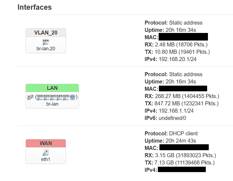The image size is (233, 181).
Task: Click the VLAN_20 interface name header
Action: pos(46,33)
